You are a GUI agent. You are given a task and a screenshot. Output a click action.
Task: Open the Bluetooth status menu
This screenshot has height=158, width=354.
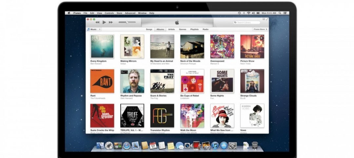[x=244, y=13]
